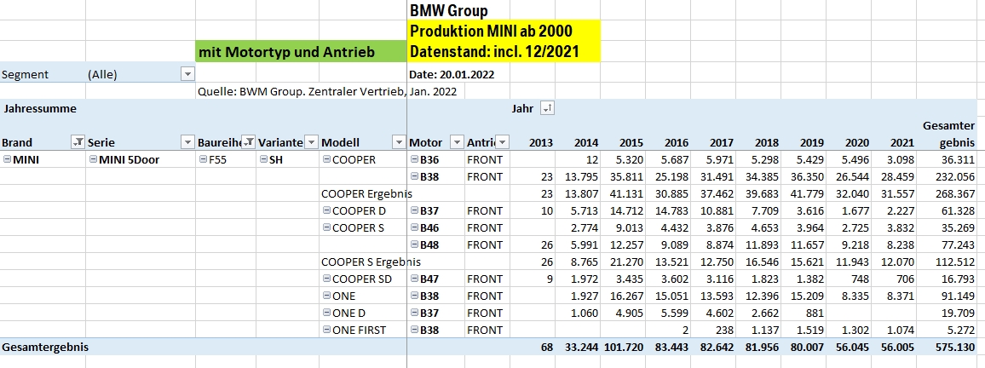Open the Brand column filter button

click(78, 142)
